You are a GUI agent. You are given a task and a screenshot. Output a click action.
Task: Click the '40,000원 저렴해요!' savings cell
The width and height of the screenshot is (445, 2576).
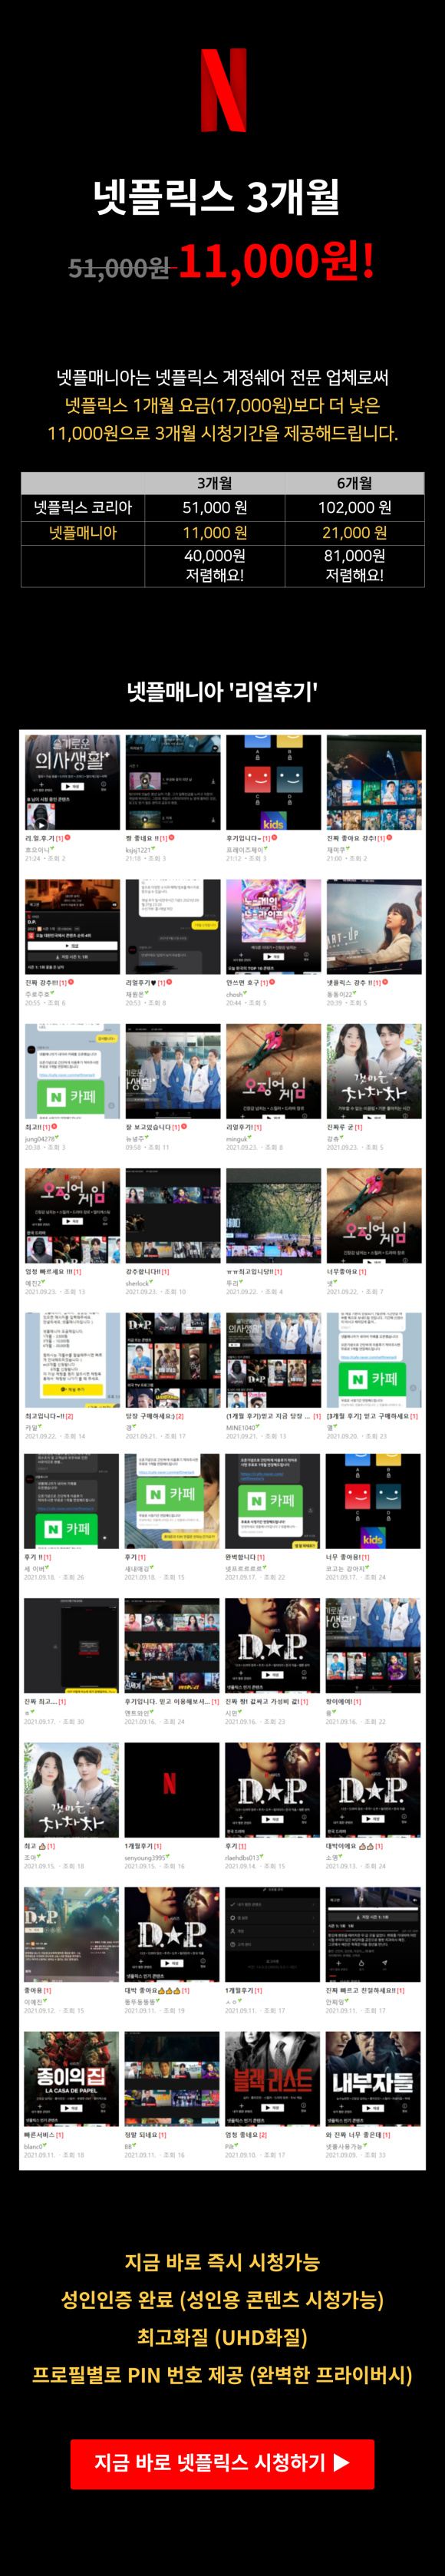point(214,565)
